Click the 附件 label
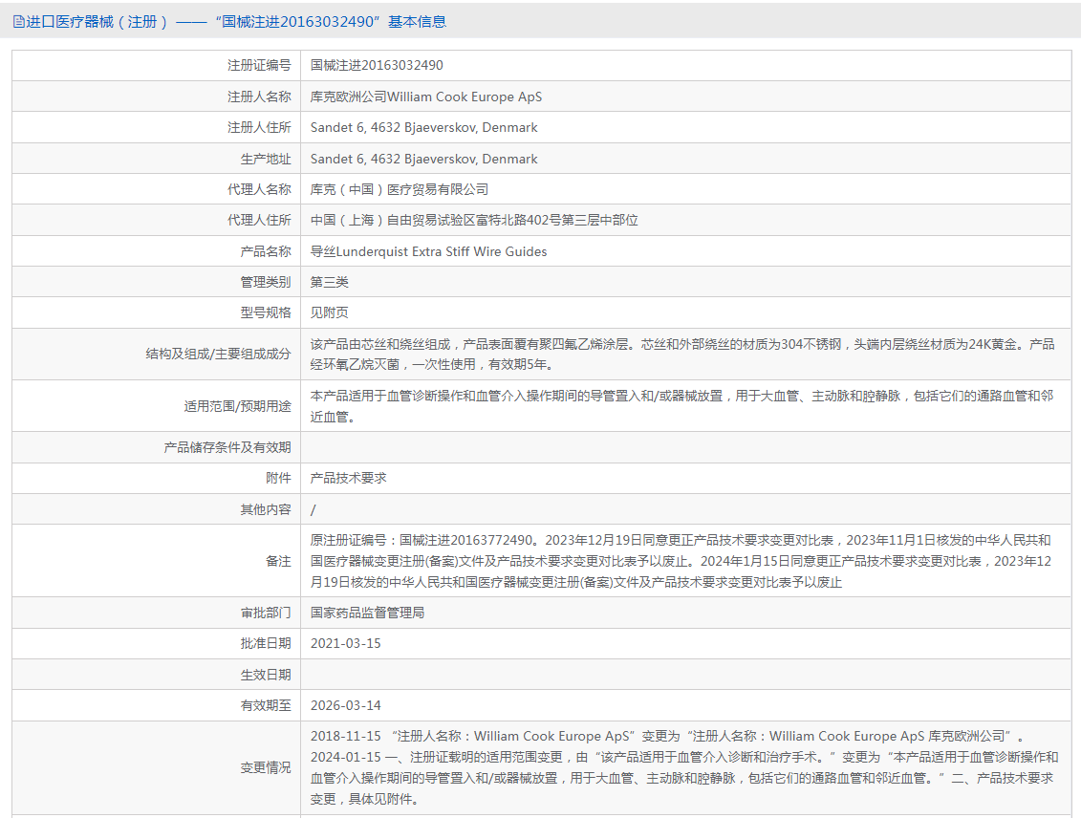Screen dimensions: 1081x818 [x=278, y=478]
